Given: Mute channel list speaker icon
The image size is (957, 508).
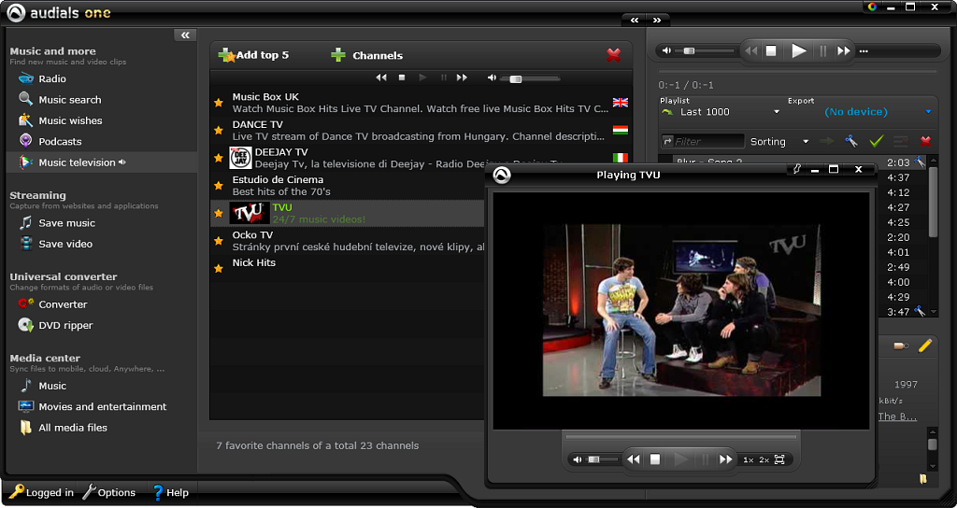Looking at the screenshot, I should 492,78.
